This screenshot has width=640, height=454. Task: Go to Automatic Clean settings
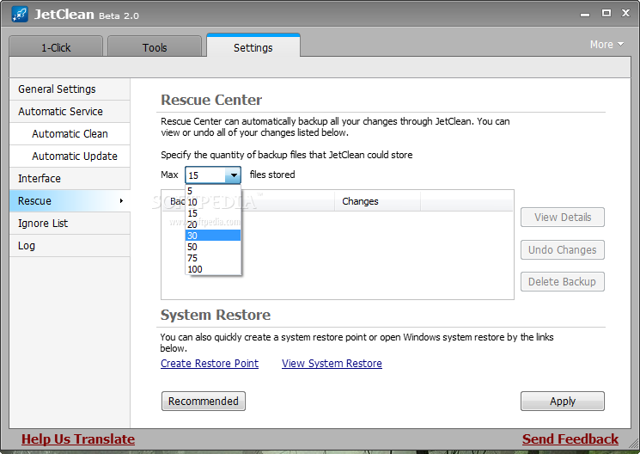coord(70,133)
